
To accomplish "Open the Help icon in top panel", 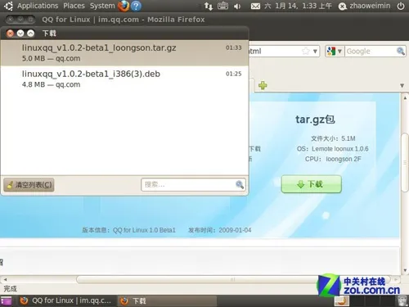I will (x=136, y=6).
